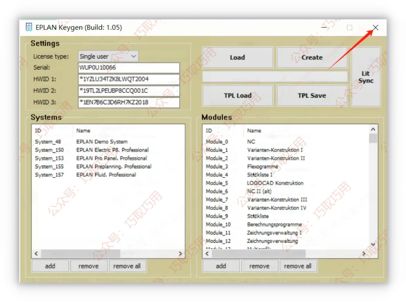Click the TPL Save button
Screen dimensions: 406x302
point(312,96)
